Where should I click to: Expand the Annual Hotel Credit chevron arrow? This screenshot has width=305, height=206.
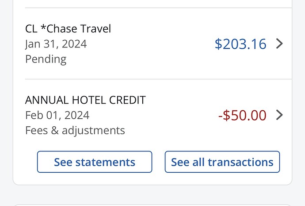[279, 115]
